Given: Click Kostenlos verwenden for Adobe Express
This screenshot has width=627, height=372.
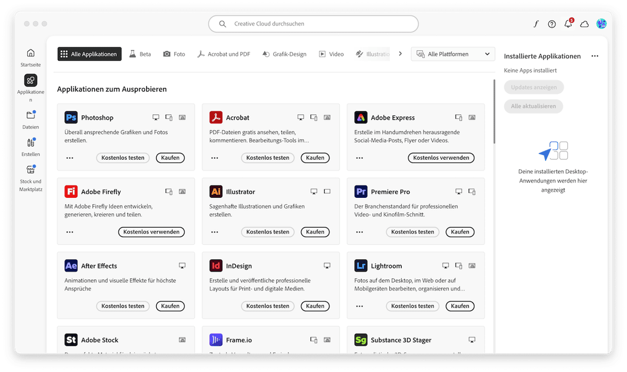Looking at the screenshot, I should tap(441, 158).
